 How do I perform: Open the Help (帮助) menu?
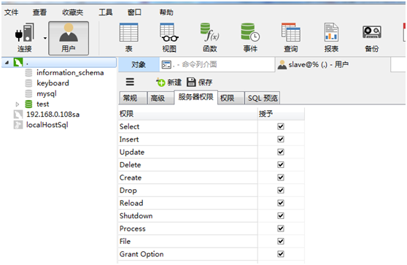point(166,12)
